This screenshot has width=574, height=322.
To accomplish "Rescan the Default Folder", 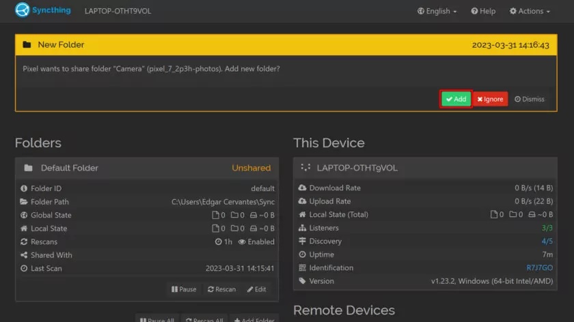I will click(x=221, y=289).
